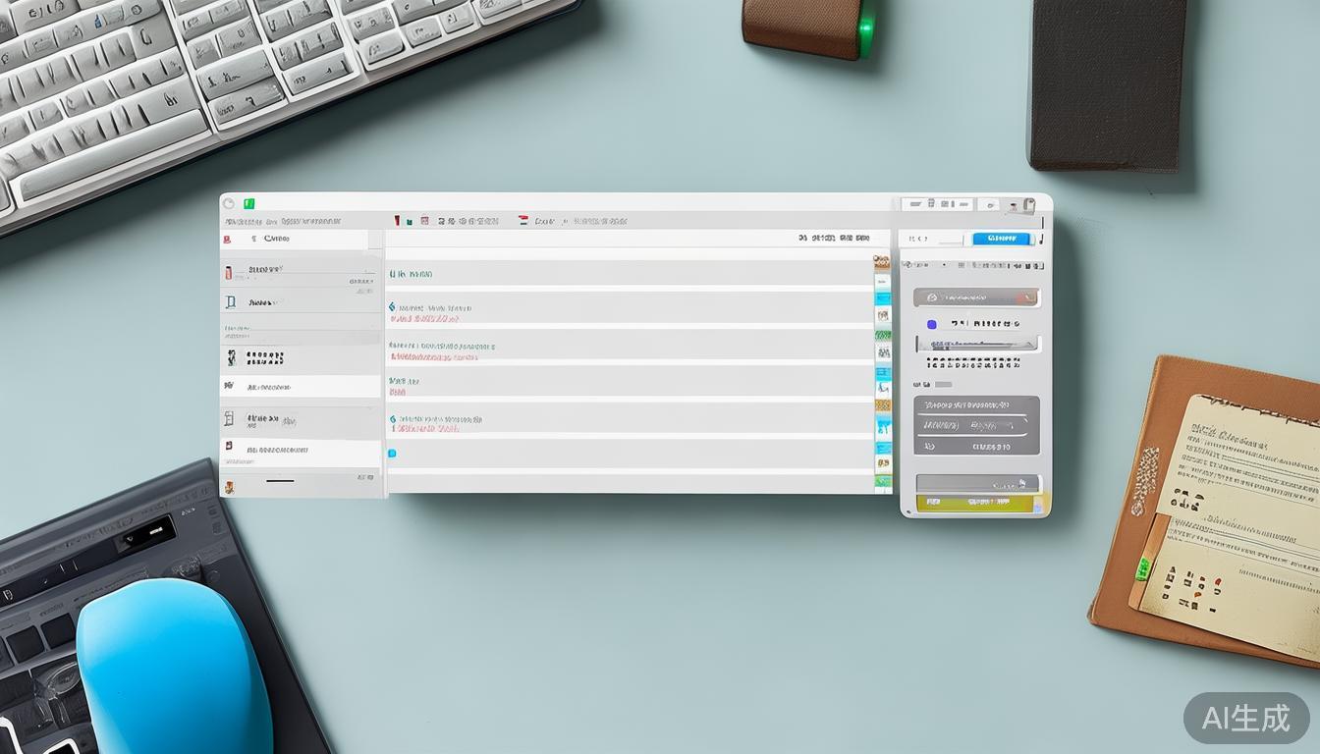Click the red bottle icon in the sidebar list
The width and height of the screenshot is (1320, 754).
[x=228, y=272]
